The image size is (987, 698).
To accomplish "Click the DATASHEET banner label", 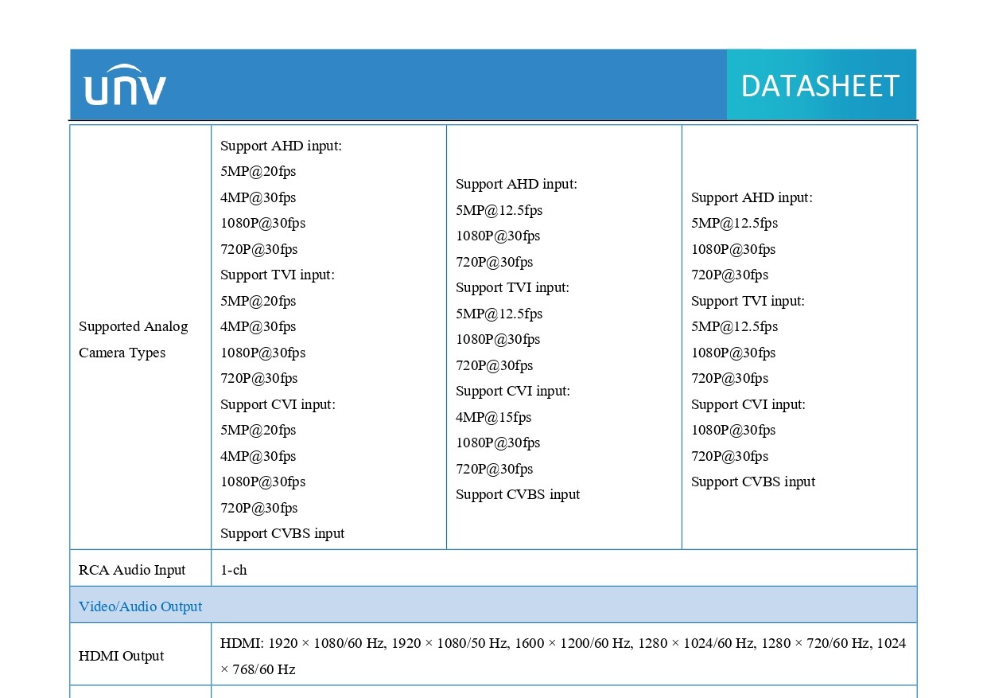I will click(x=820, y=86).
